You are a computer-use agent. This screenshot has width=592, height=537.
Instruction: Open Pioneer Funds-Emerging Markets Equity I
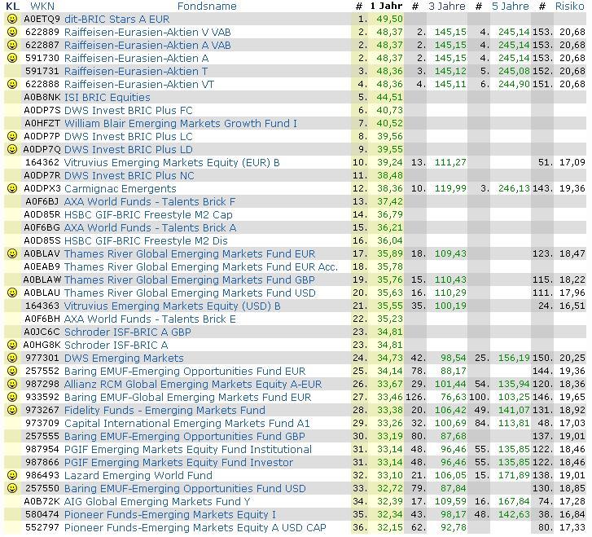(170, 514)
